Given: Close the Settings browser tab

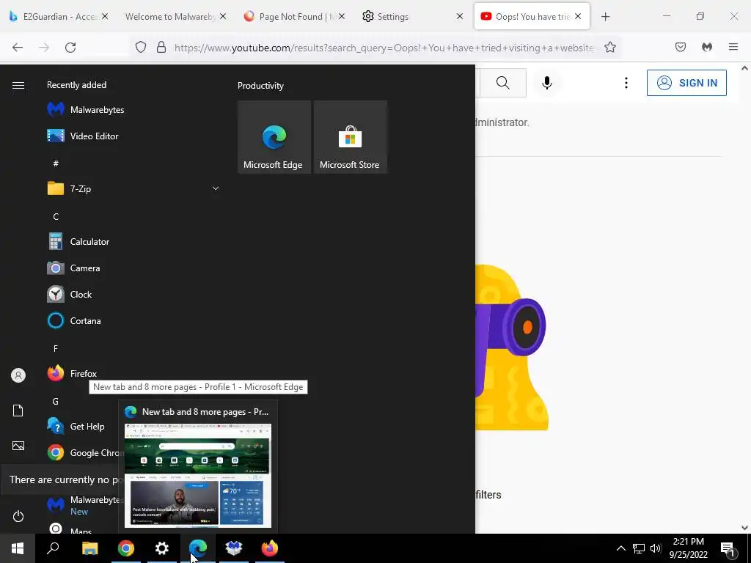Looking at the screenshot, I should pyautogui.click(x=460, y=17).
